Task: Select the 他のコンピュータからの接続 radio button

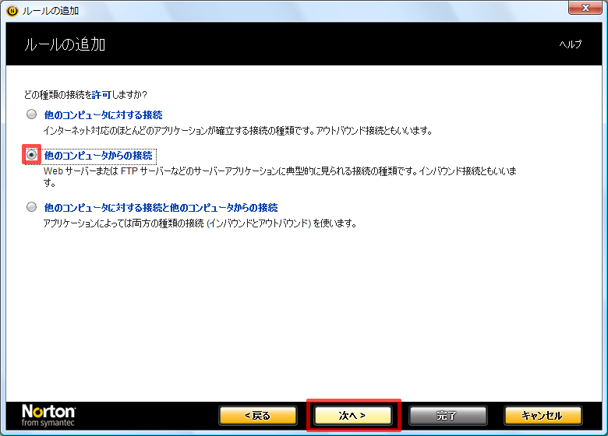Action: (31, 155)
